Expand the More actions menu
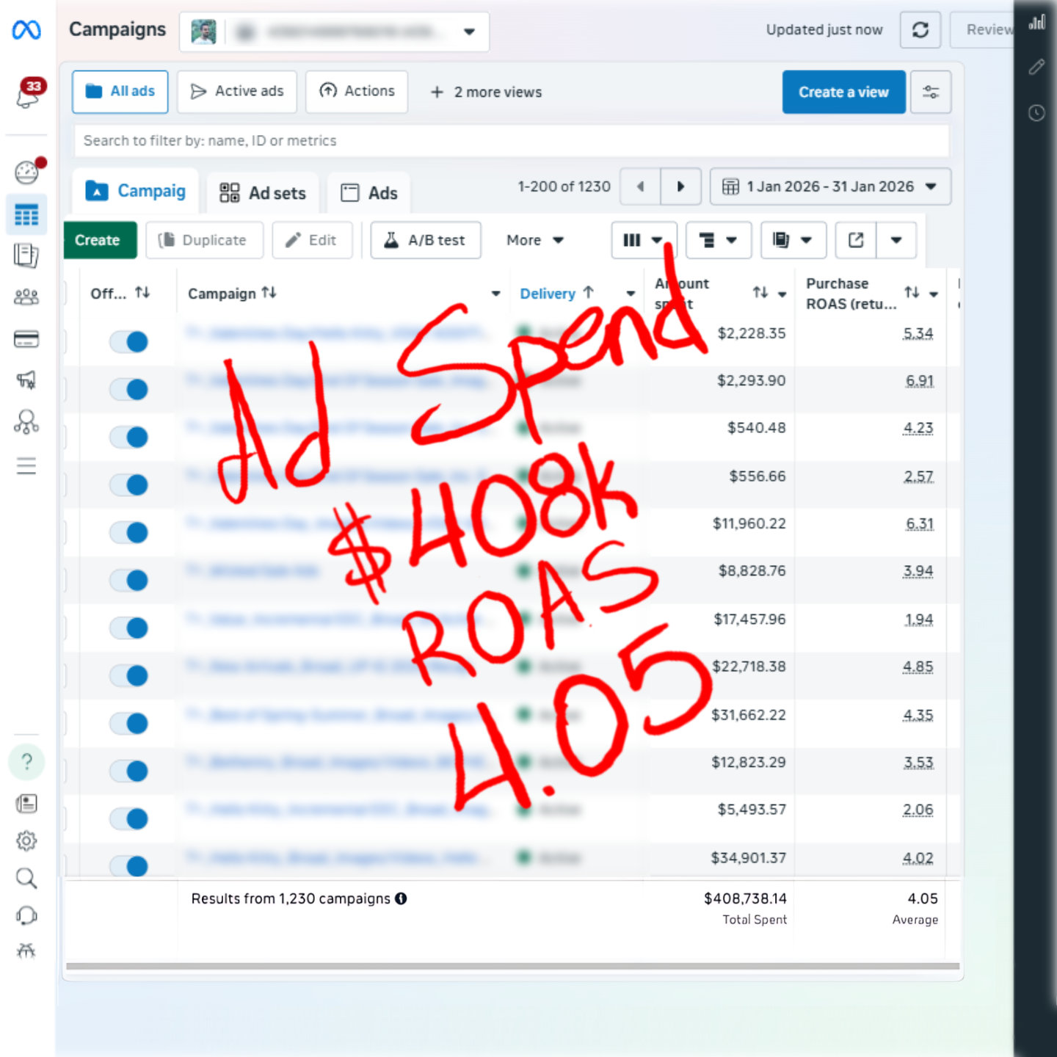 [x=534, y=240]
